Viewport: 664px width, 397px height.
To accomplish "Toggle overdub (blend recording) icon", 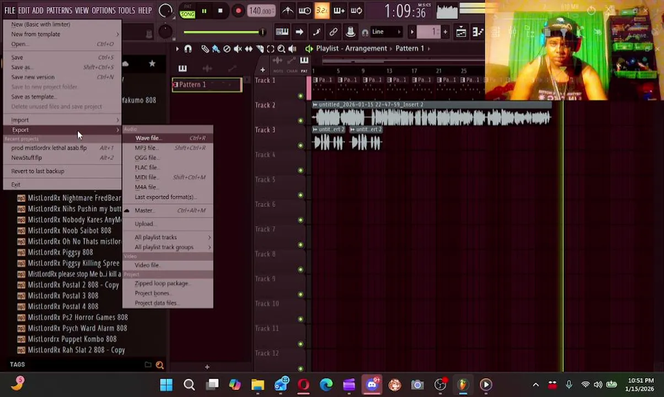I will [x=339, y=10].
